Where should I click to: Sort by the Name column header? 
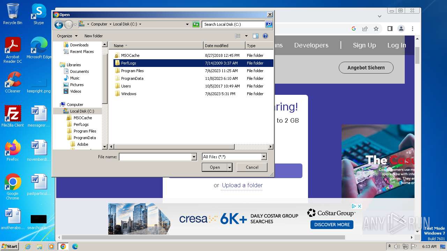click(x=156, y=46)
